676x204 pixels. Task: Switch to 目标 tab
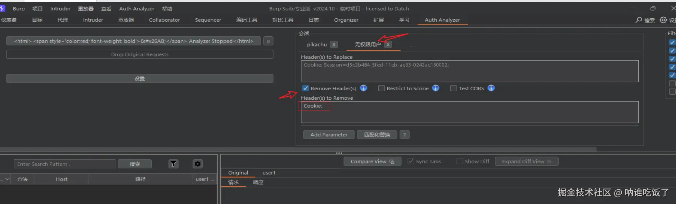coord(37,20)
